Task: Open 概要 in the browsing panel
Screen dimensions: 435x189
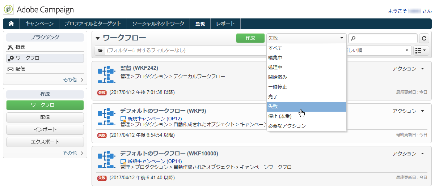Action: 45,47
